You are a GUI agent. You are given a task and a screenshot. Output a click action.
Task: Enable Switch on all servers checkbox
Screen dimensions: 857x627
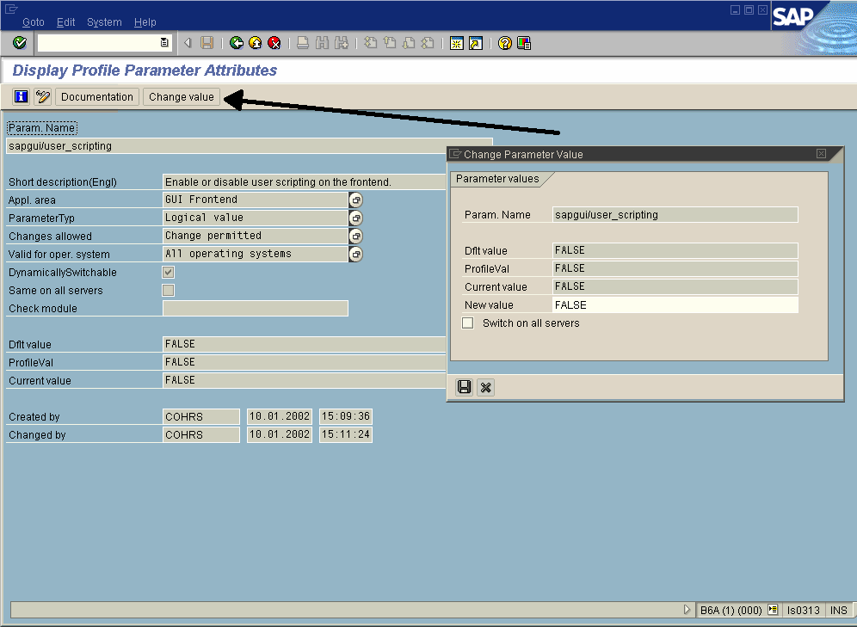(x=468, y=323)
